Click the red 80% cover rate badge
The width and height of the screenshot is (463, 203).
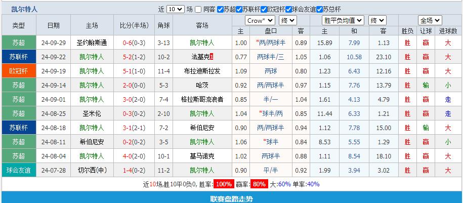(260, 184)
